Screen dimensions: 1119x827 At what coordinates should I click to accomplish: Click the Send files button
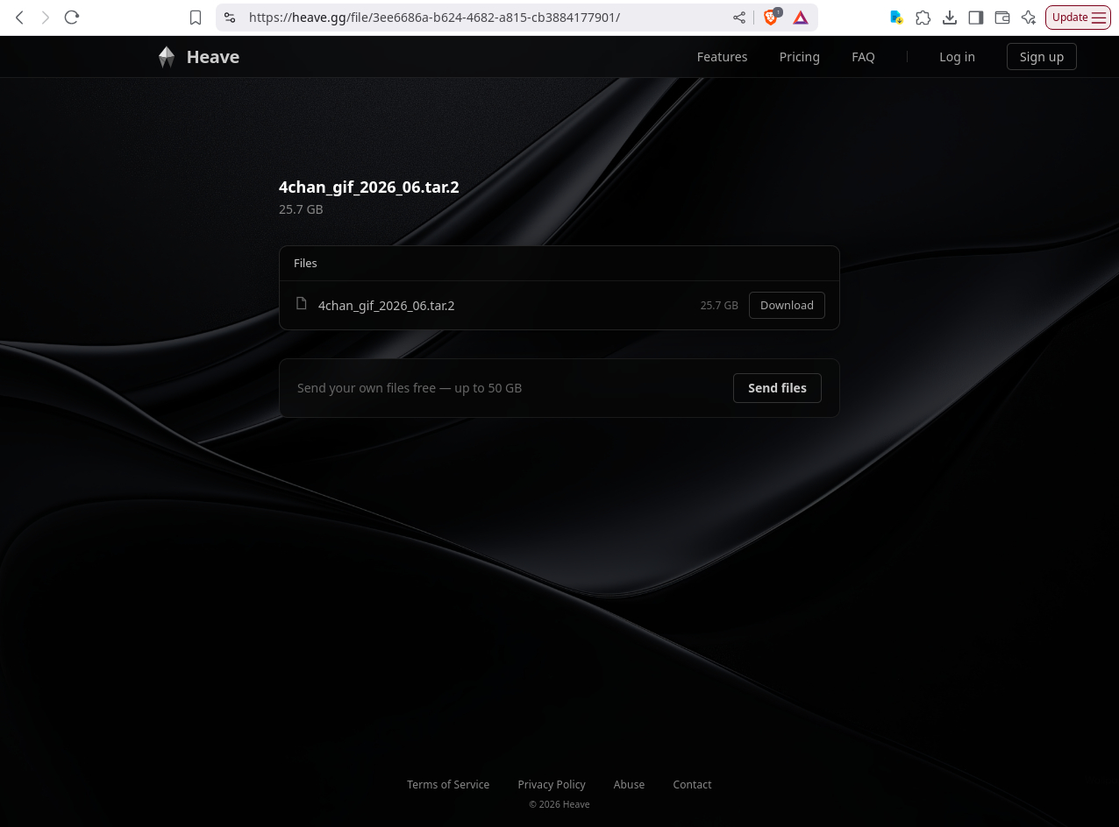coord(777,388)
